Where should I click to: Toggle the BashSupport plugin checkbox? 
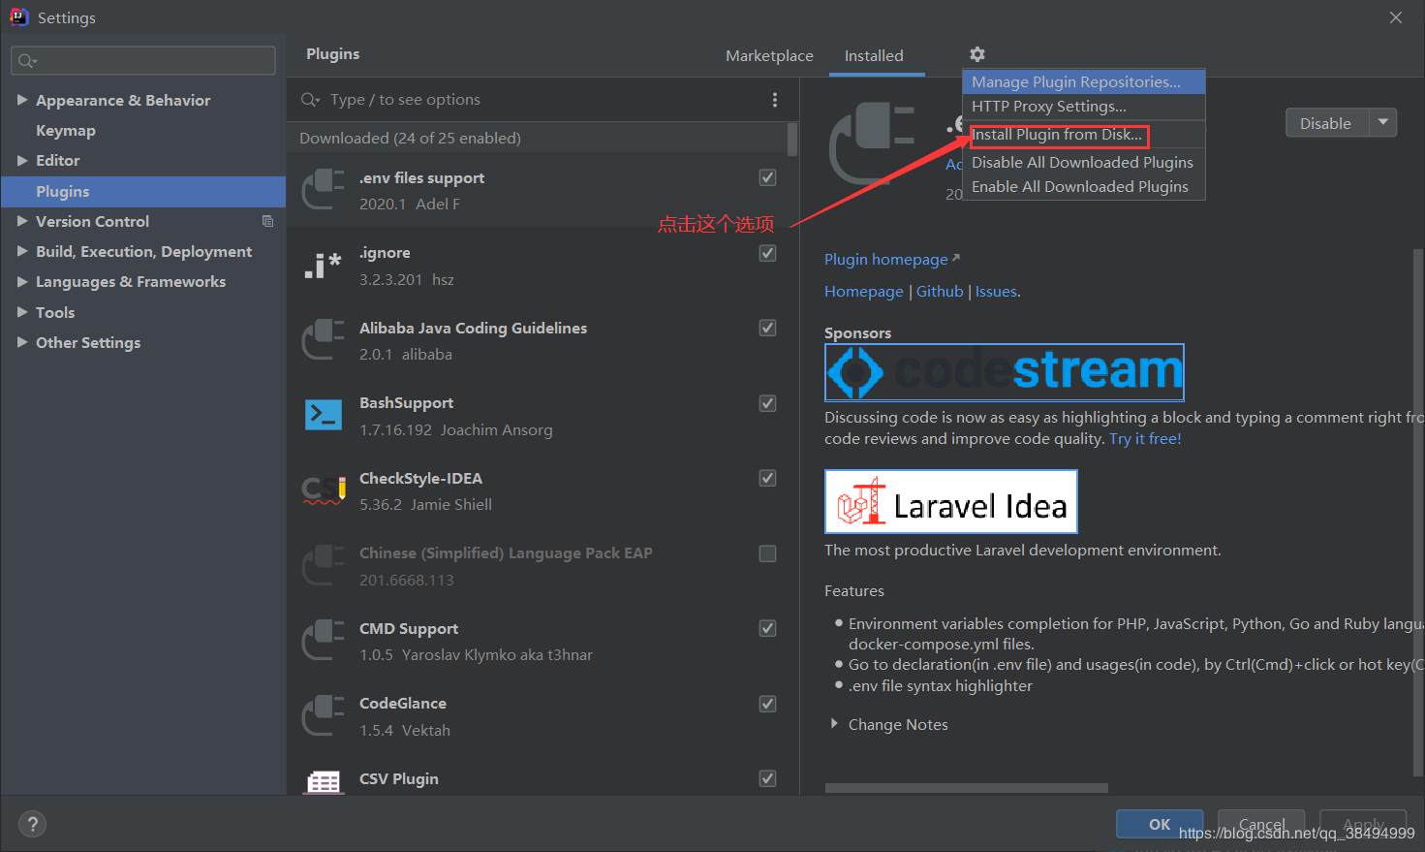click(x=768, y=403)
